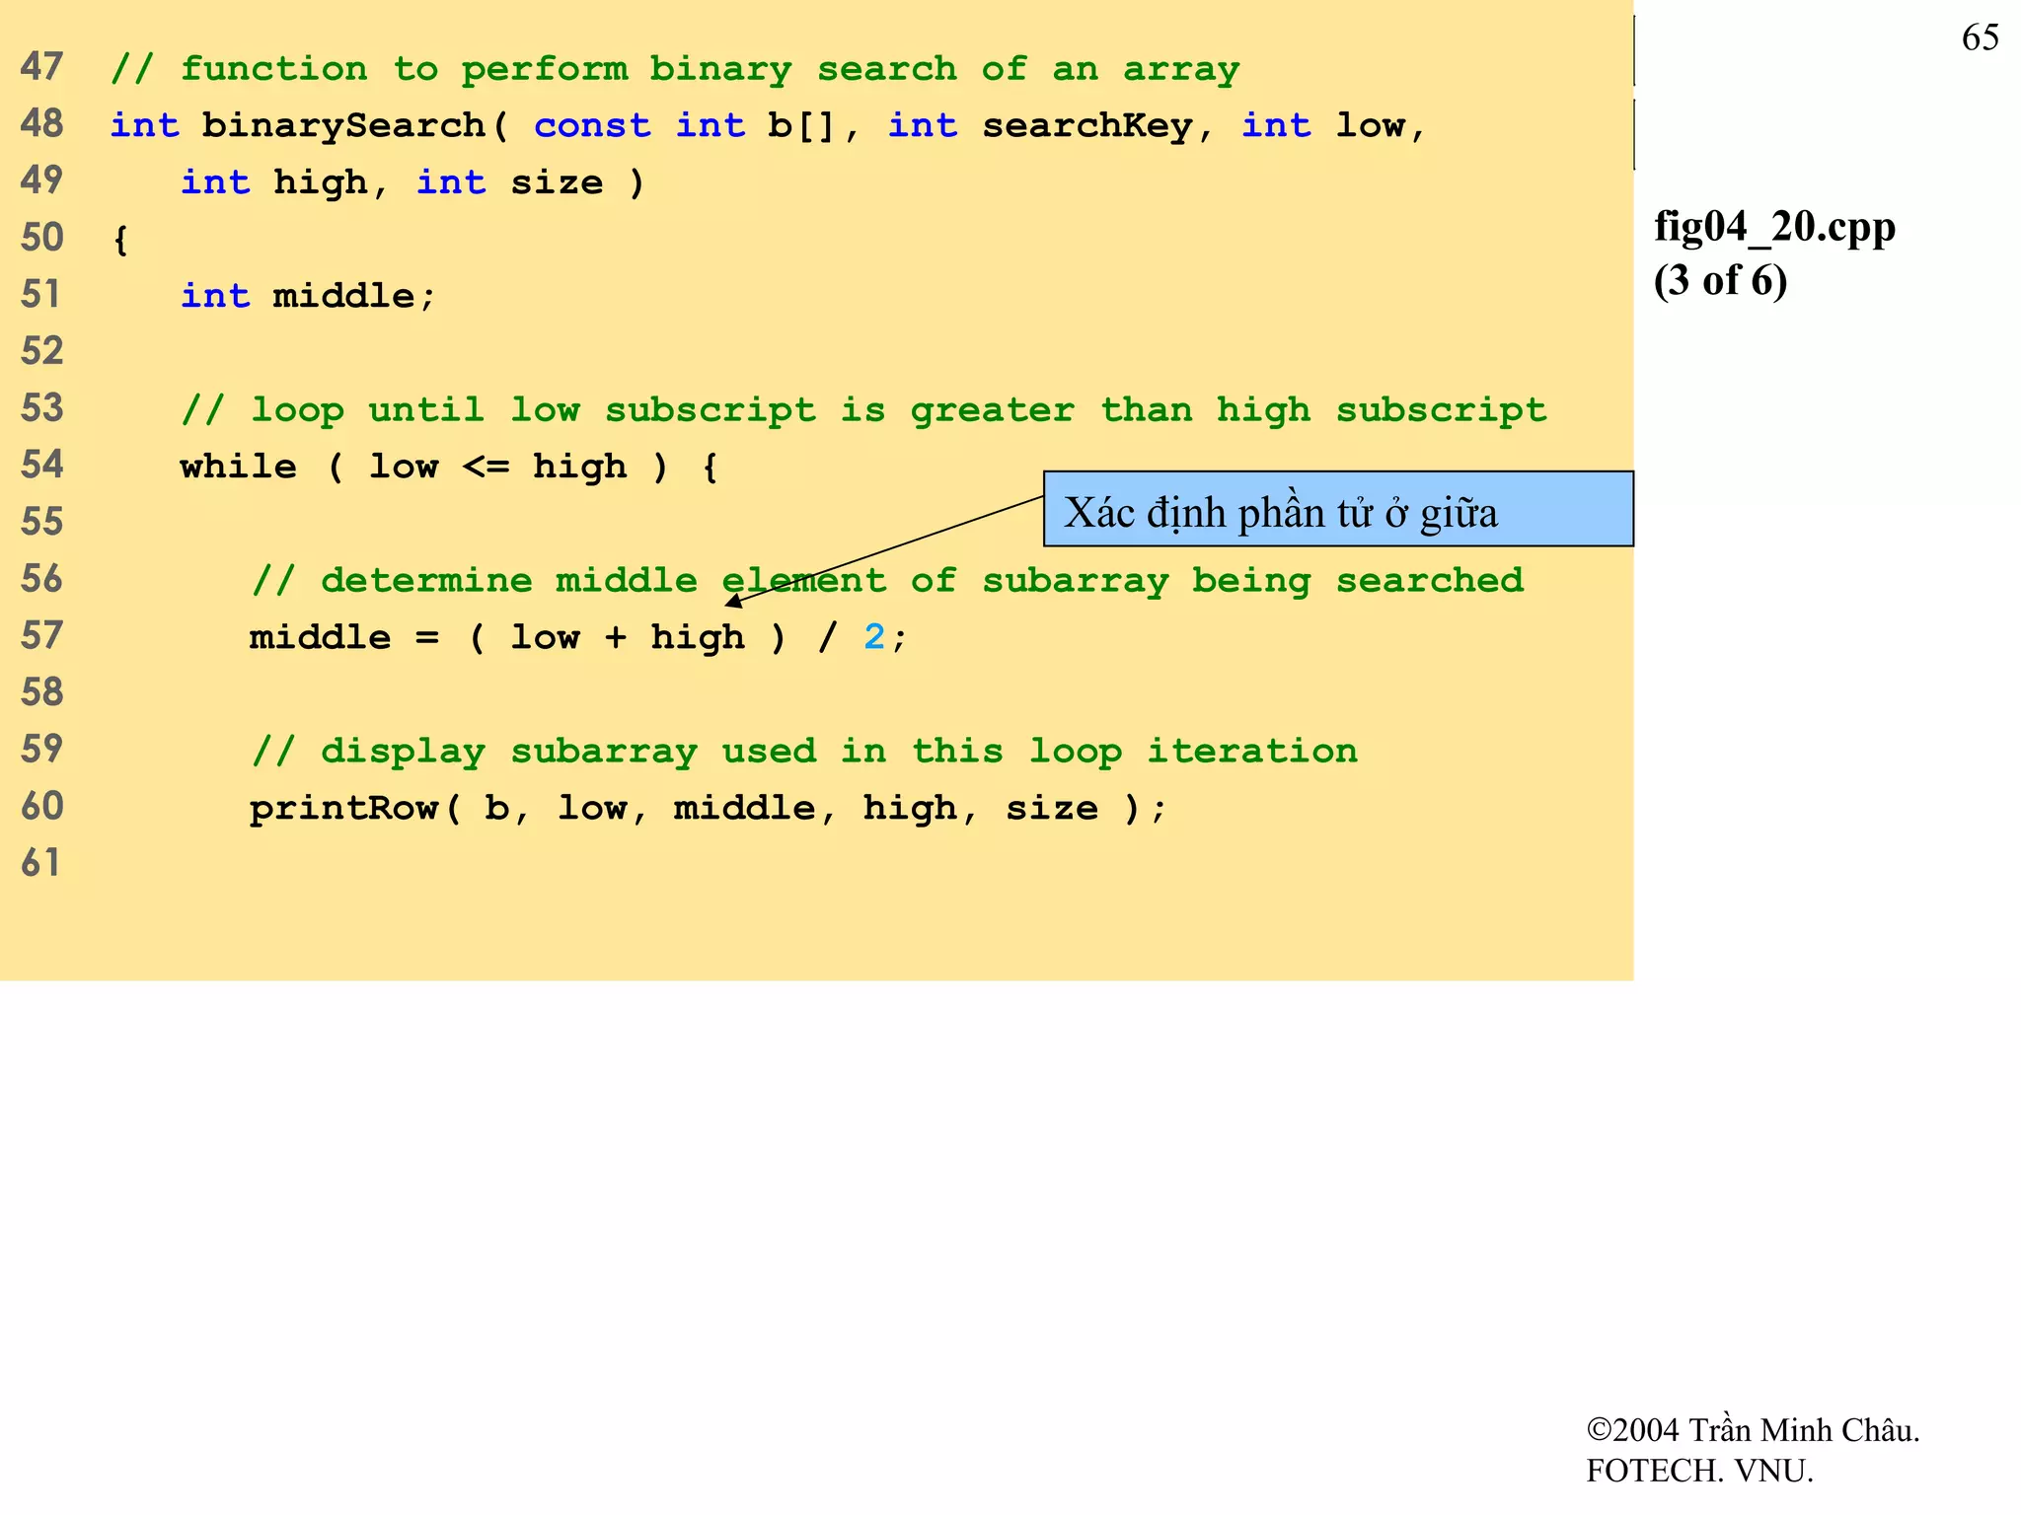2021x1515 pixels.
Task: Click line number 55
Action: pyautogui.click(x=41, y=522)
